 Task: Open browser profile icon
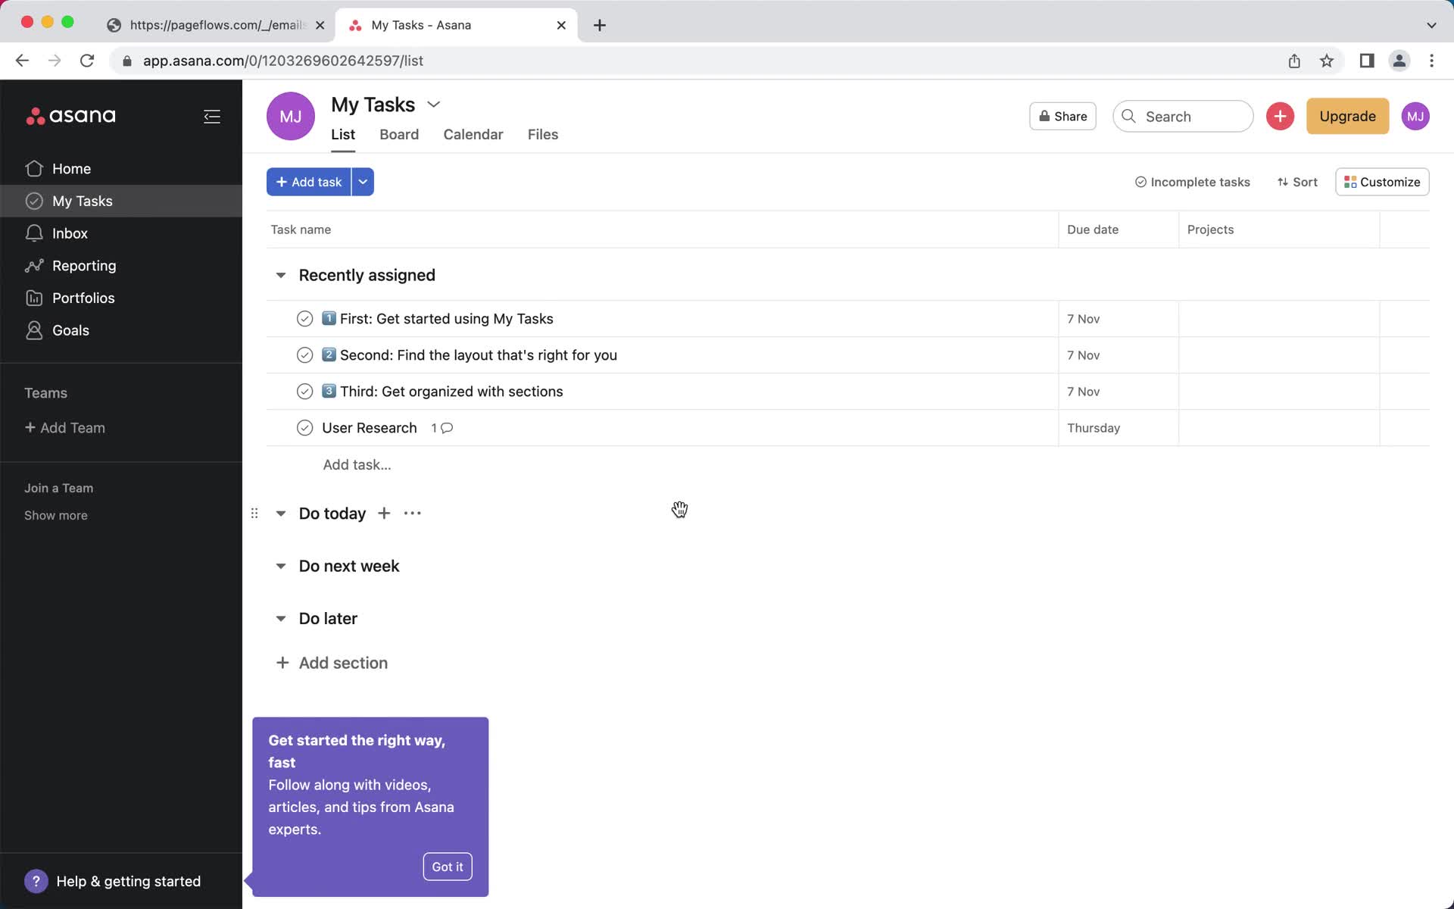1399,61
